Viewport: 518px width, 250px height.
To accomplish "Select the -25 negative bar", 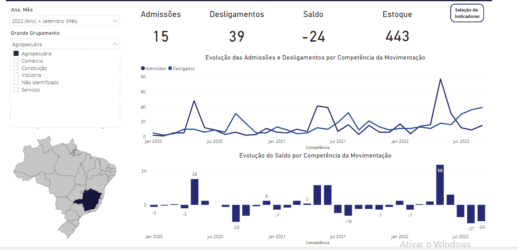I will click(236, 213).
